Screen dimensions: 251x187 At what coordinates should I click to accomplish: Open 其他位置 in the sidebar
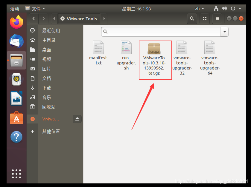(55, 131)
